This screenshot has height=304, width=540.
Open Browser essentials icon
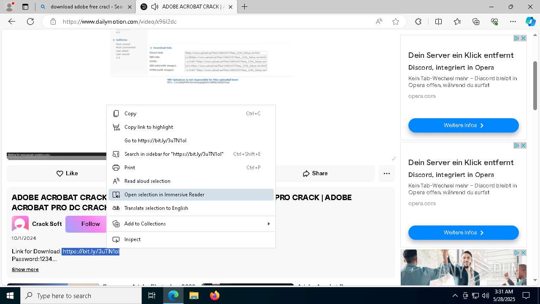coord(494,22)
